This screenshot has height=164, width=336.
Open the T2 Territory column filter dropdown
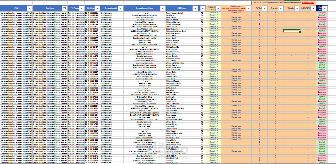81,8
